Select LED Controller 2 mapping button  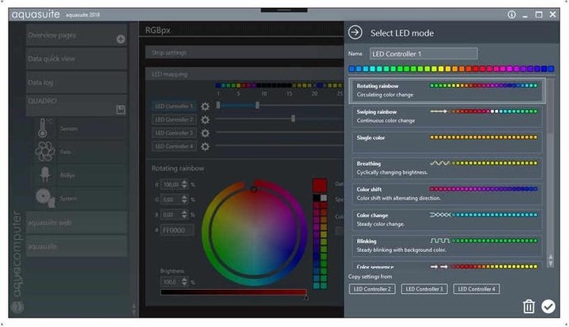point(174,119)
